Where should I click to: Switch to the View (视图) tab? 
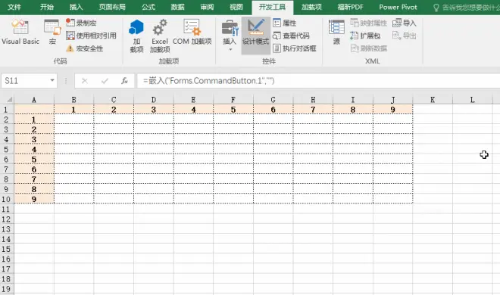coord(236,7)
